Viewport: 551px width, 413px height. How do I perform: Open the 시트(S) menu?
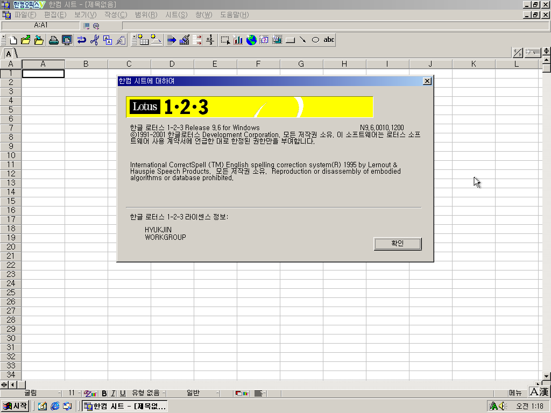tap(176, 15)
